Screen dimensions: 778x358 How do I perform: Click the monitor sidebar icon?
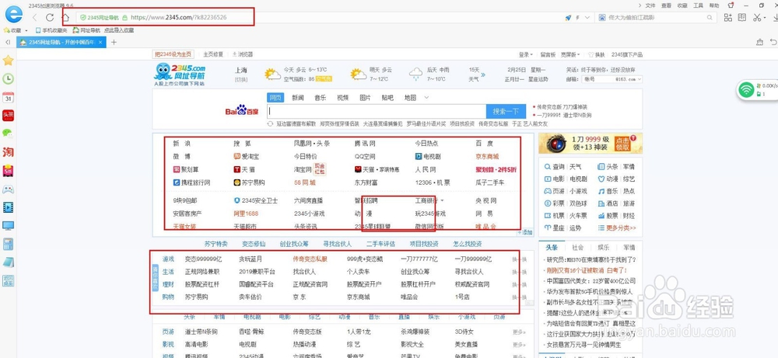(x=8, y=226)
